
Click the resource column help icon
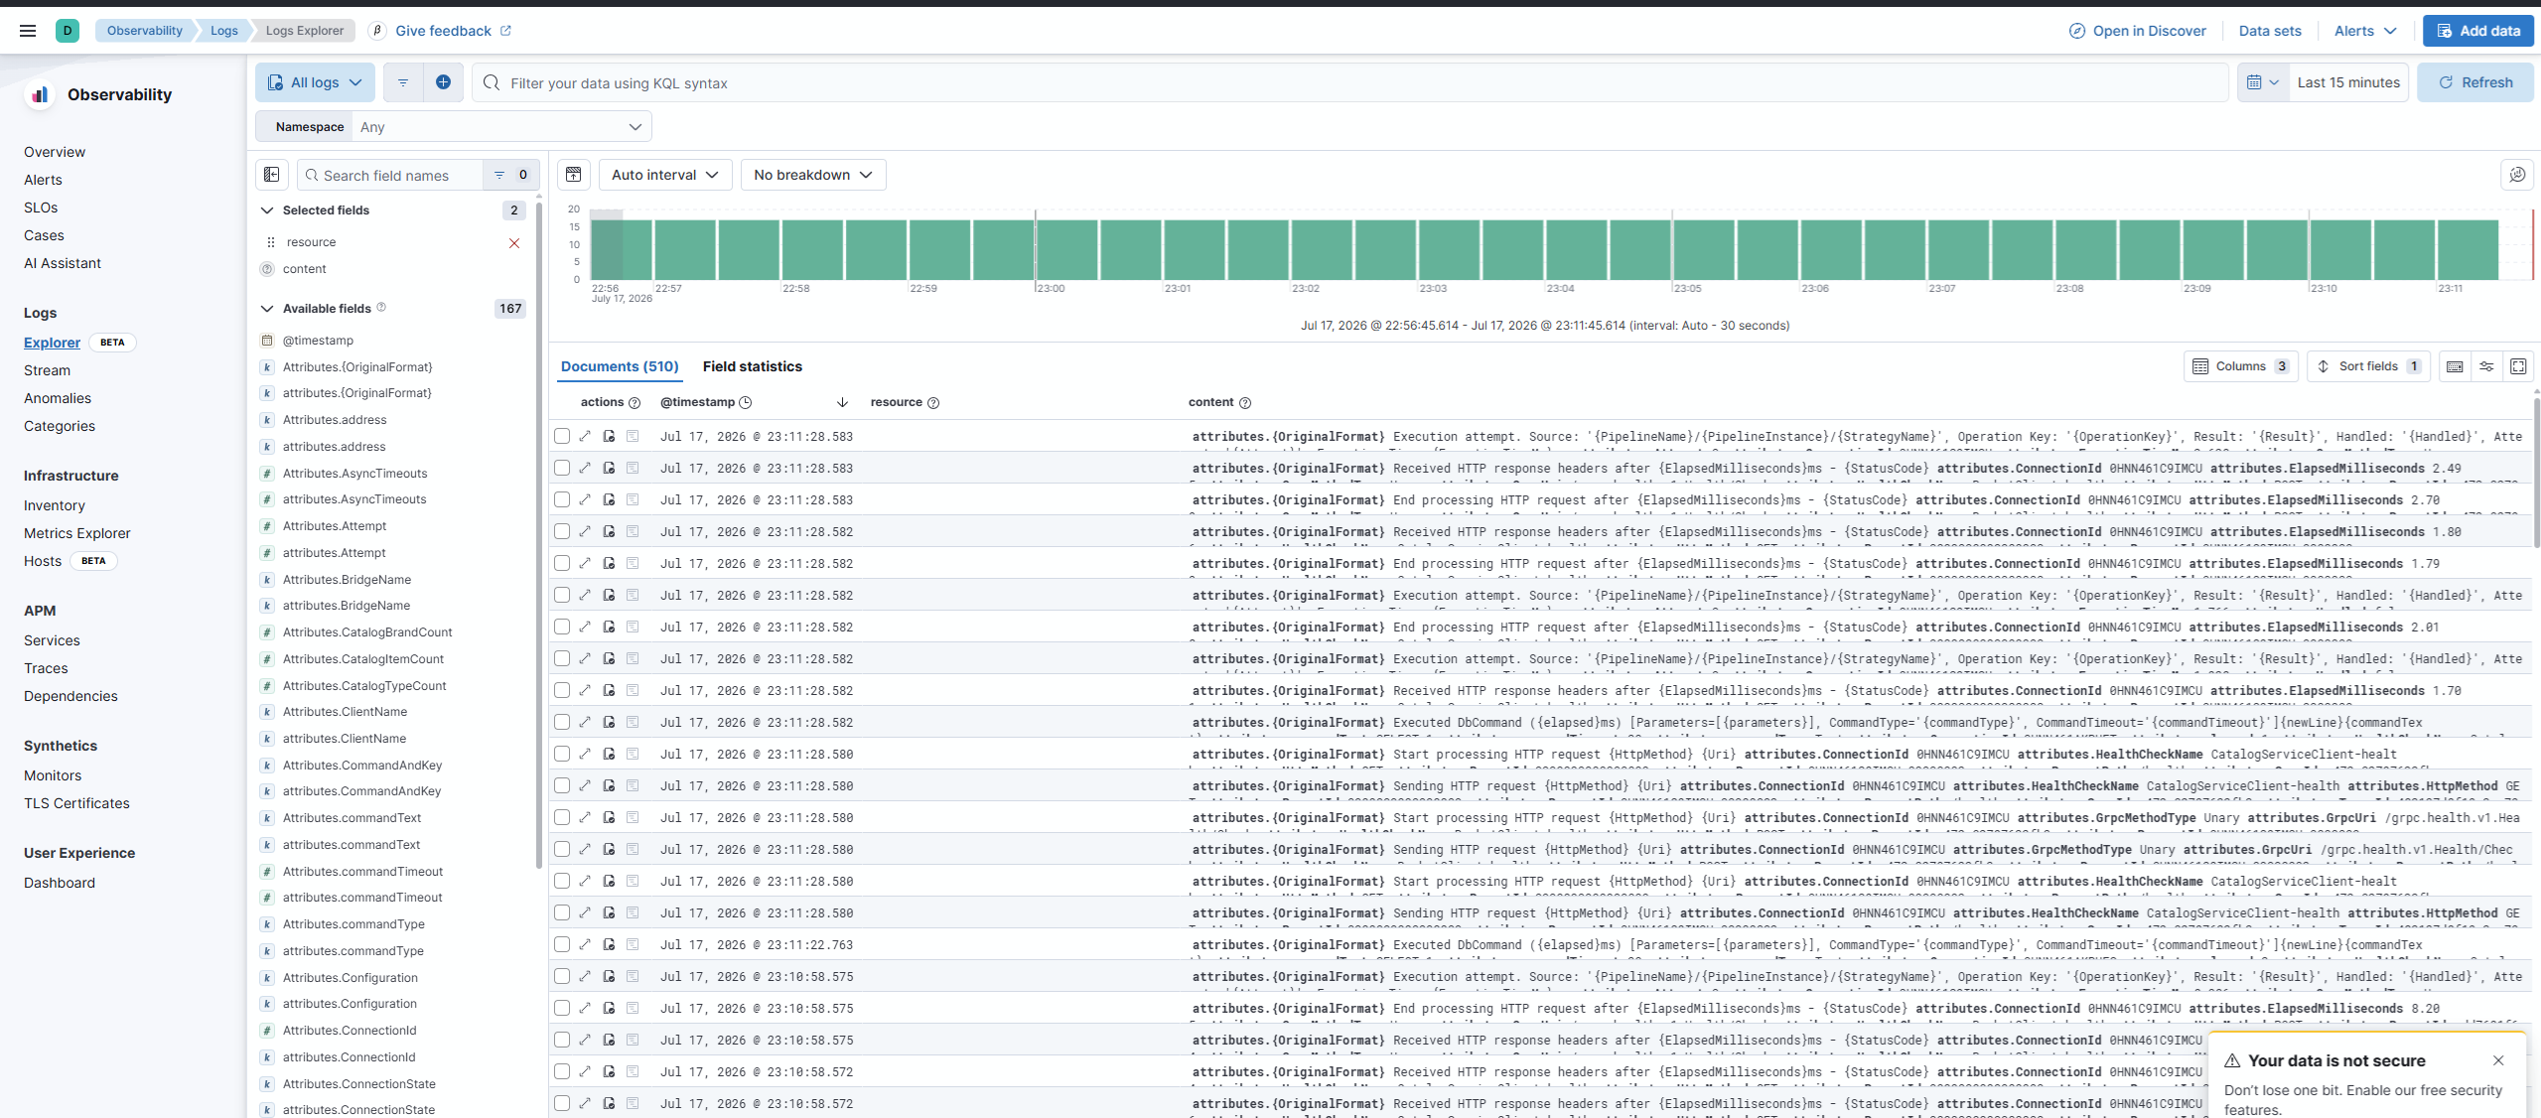coord(933,403)
